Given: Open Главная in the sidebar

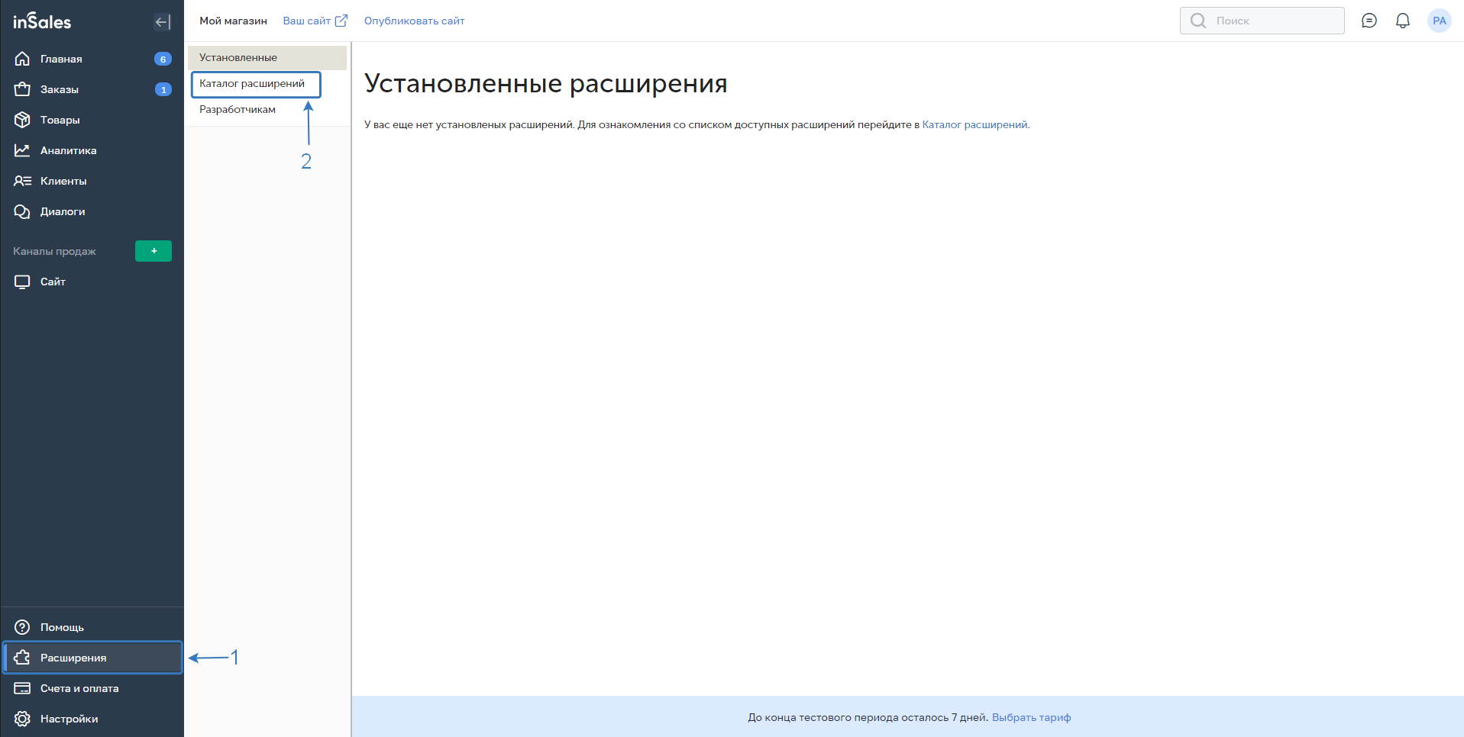Looking at the screenshot, I should (92, 59).
